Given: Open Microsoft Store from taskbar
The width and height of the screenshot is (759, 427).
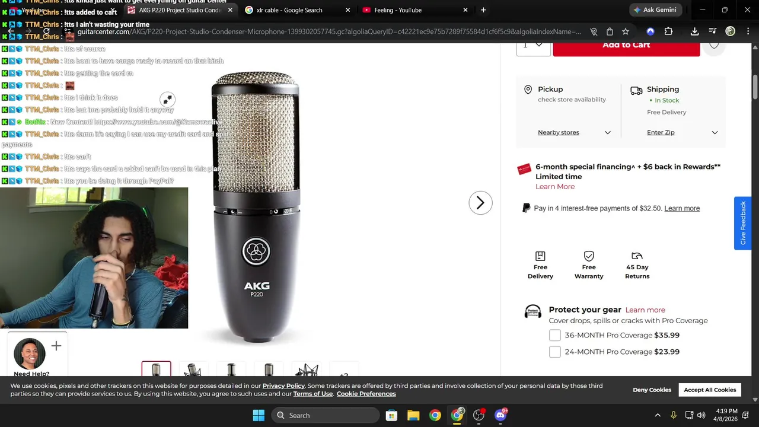Looking at the screenshot, I should tap(391, 415).
